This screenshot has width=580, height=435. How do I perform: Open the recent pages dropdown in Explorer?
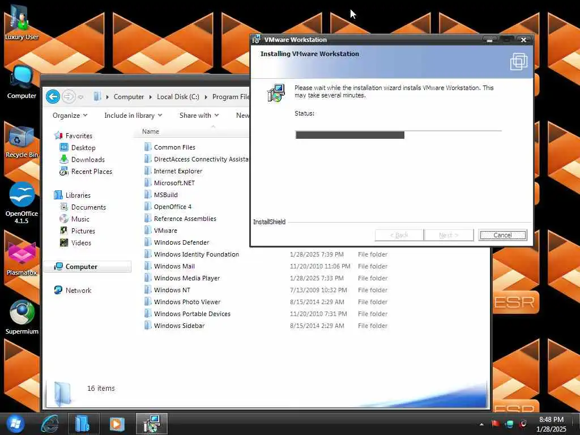81,97
